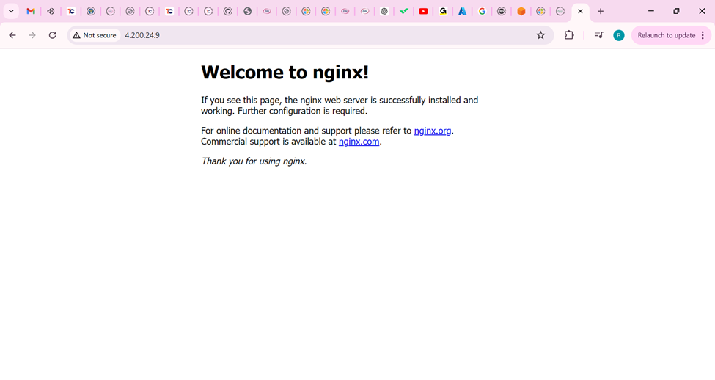Open Chrome's three-dot menu

click(x=703, y=35)
